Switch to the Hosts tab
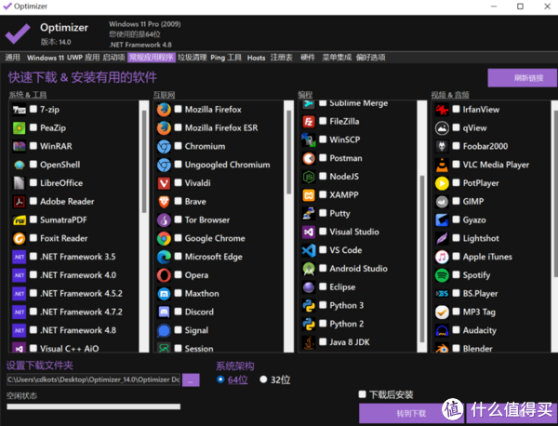The height and width of the screenshot is (426, 558). coord(257,58)
